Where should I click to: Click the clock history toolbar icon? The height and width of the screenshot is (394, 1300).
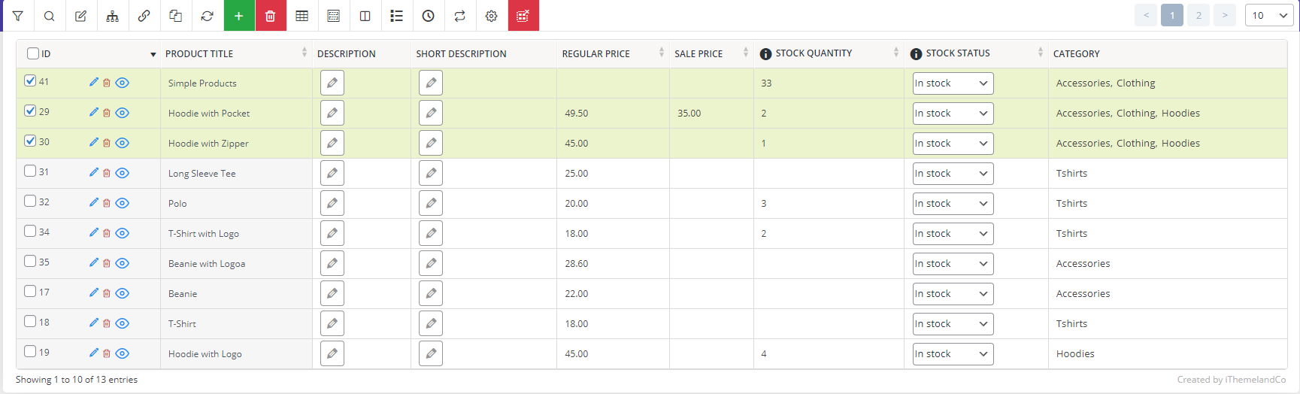point(429,16)
